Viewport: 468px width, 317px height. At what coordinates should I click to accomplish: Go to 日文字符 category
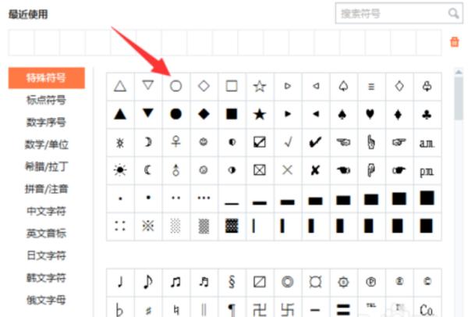tap(46, 255)
